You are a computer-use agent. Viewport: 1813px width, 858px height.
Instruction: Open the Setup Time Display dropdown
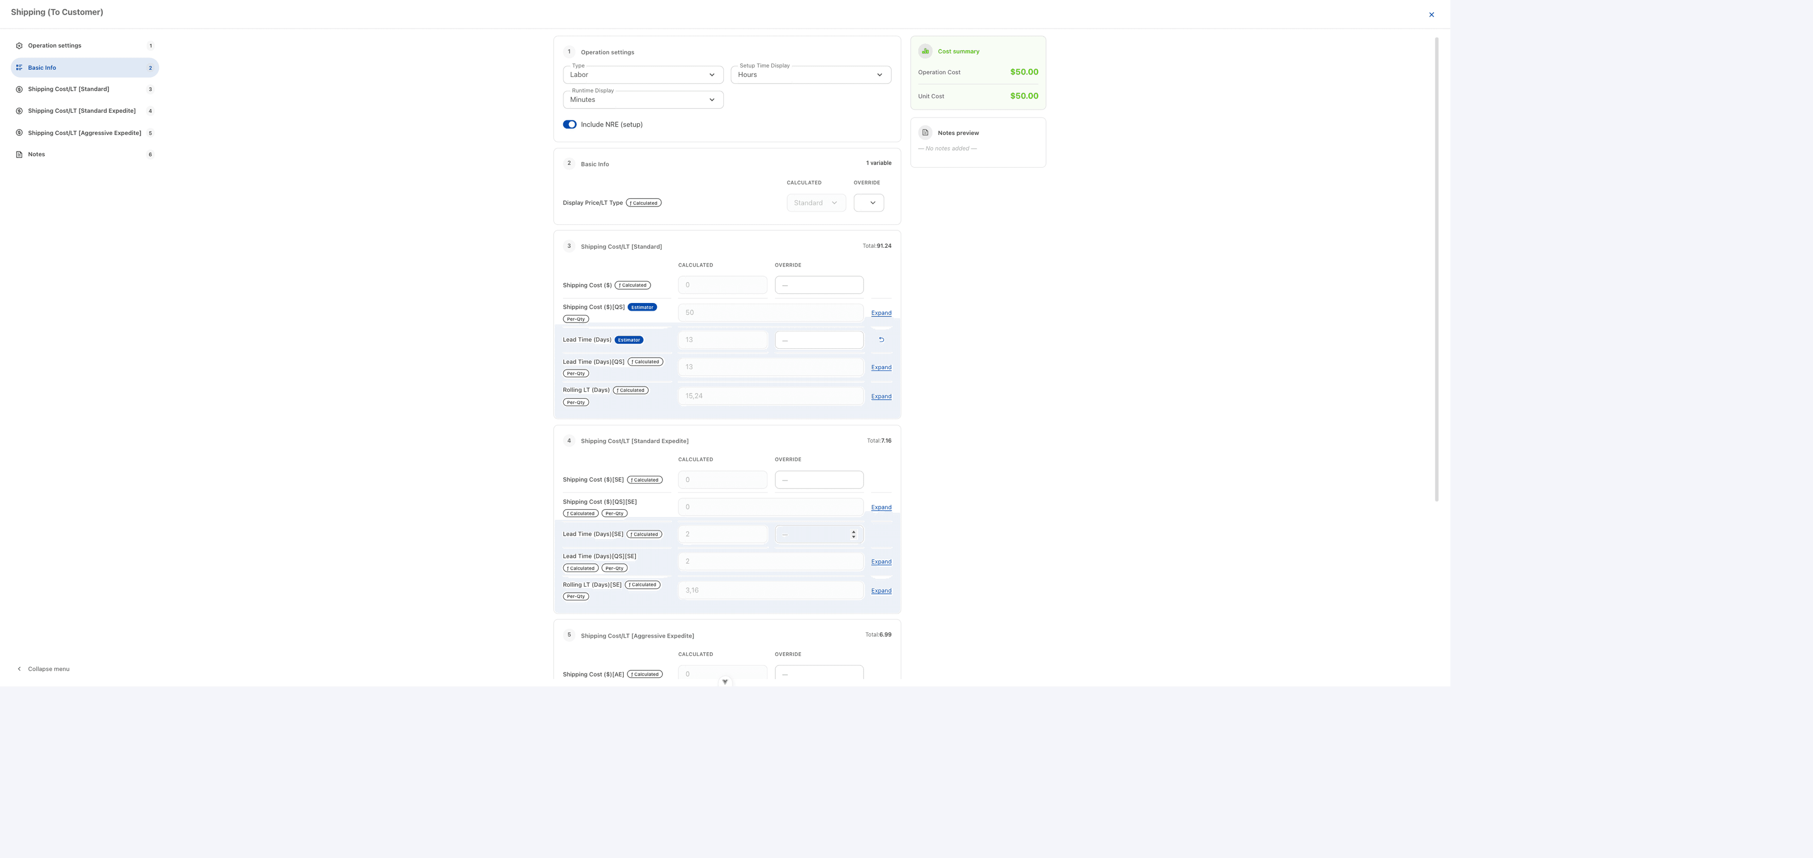pos(811,75)
